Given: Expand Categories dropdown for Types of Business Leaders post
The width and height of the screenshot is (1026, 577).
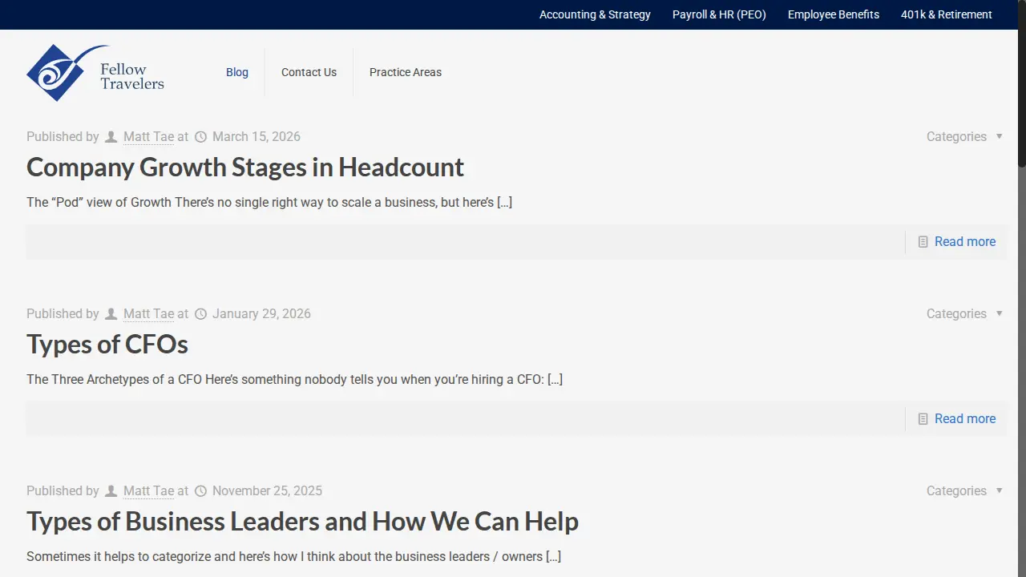Looking at the screenshot, I should [964, 491].
